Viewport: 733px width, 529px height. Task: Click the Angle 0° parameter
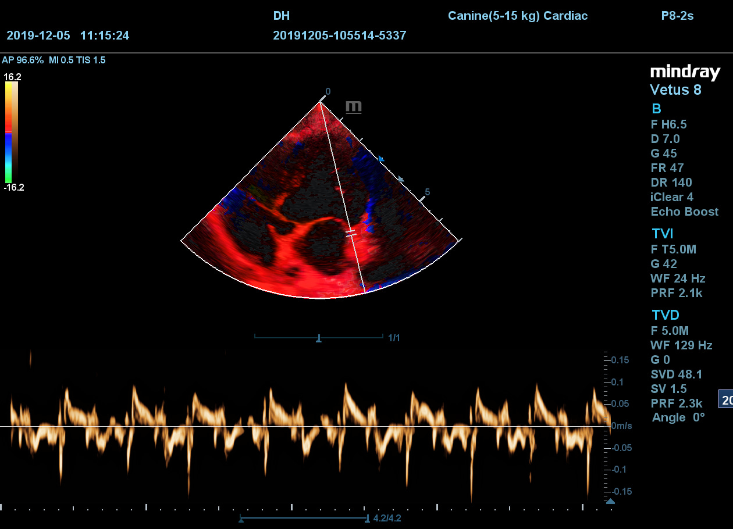tap(678, 417)
